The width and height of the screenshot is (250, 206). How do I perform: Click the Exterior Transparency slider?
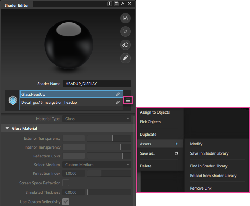109,138
